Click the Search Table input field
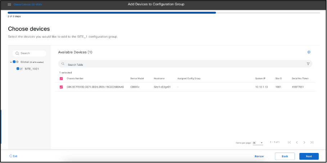Image resolution: width=327 pixels, height=163 pixels. (x=180, y=64)
